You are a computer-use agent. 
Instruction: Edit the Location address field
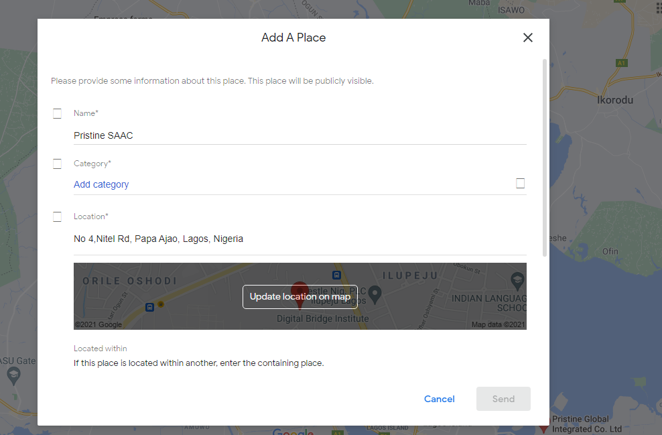tap(300, 239)
